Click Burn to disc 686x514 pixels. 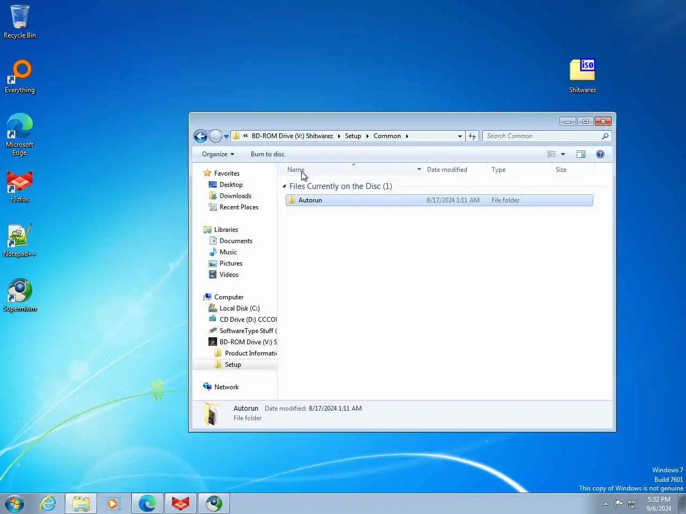267,154
